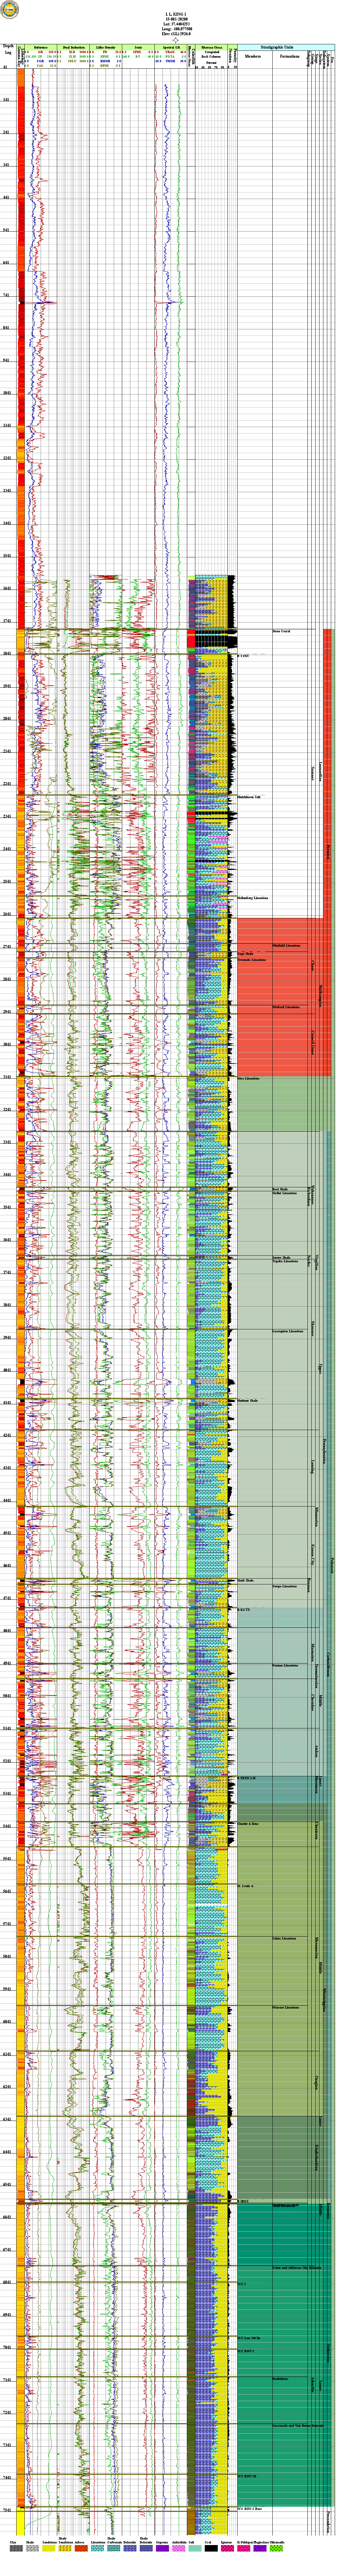Click the "Dual Induction" track header
The image size is (338, 2576).
click(x=74, y=47)
